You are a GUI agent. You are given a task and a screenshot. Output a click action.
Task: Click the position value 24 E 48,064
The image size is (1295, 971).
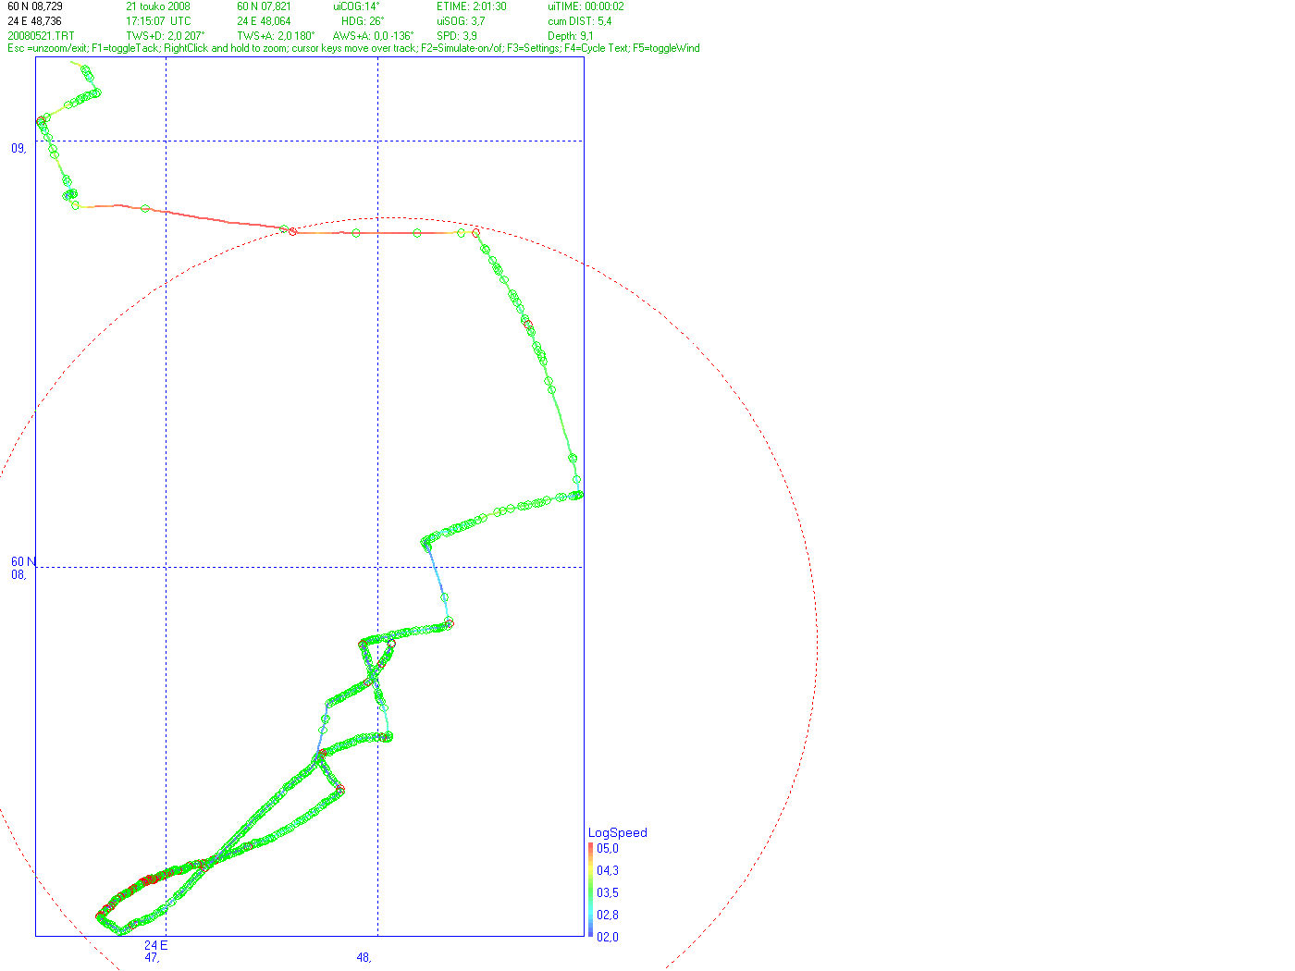264,21
